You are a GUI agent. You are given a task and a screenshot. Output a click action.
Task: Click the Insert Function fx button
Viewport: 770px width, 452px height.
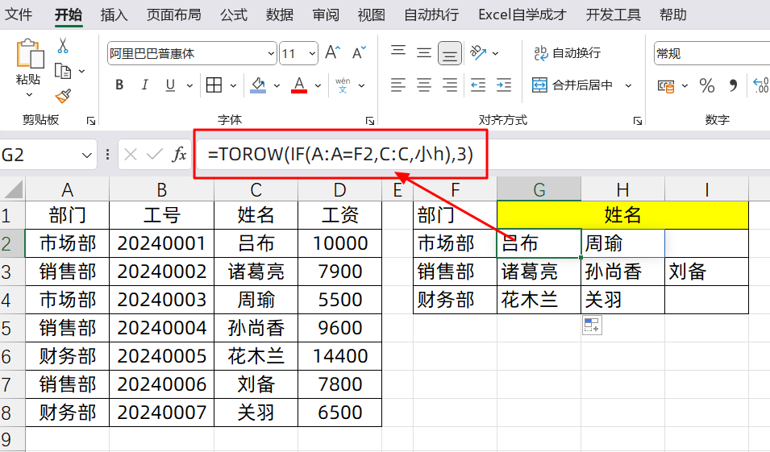point(179,155)
